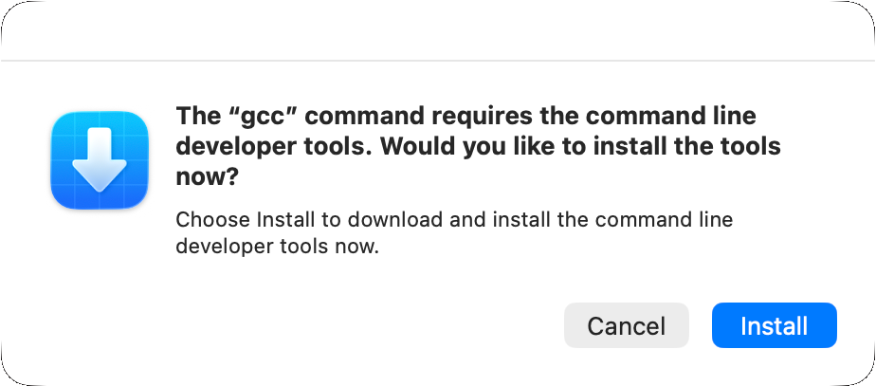This screenshot has height=386, width=876.
Task: Click the word "now?" ending the heading
Action: click(x=208, y=177)
